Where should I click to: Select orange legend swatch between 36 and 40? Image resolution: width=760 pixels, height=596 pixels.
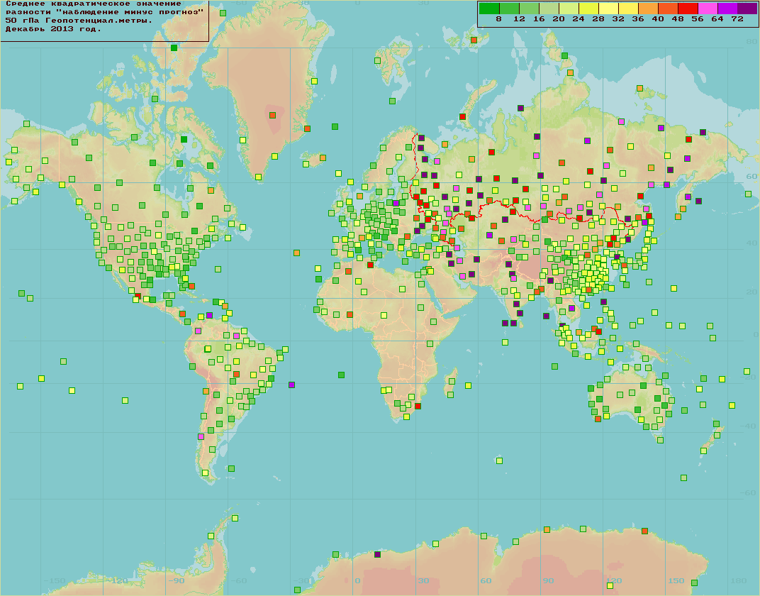click(x=648, y=9)
